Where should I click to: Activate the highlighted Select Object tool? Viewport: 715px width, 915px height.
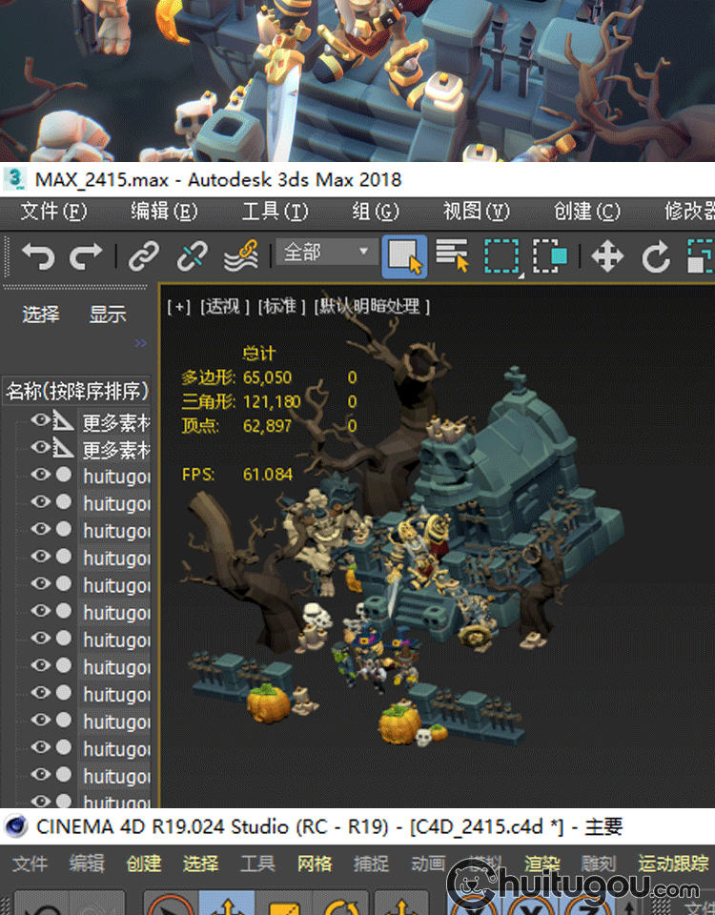click(404, 256)
